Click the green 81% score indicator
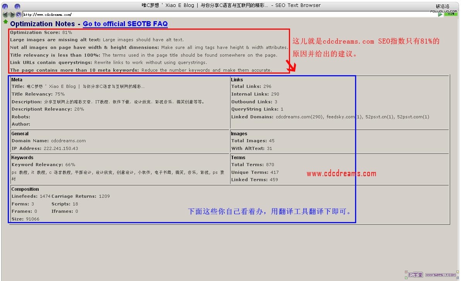 pyautogui.click(x=451, y=14)
